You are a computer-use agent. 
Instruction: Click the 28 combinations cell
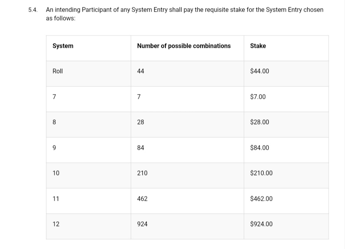[187, 124]
